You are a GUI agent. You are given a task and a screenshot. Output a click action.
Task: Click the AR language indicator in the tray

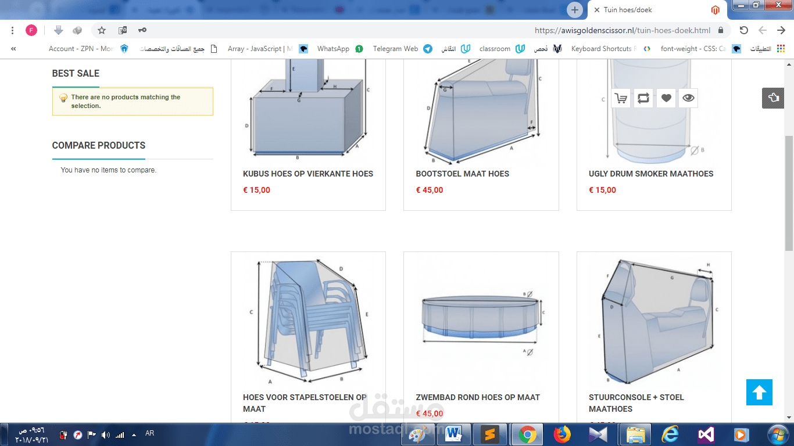point(149,433)
